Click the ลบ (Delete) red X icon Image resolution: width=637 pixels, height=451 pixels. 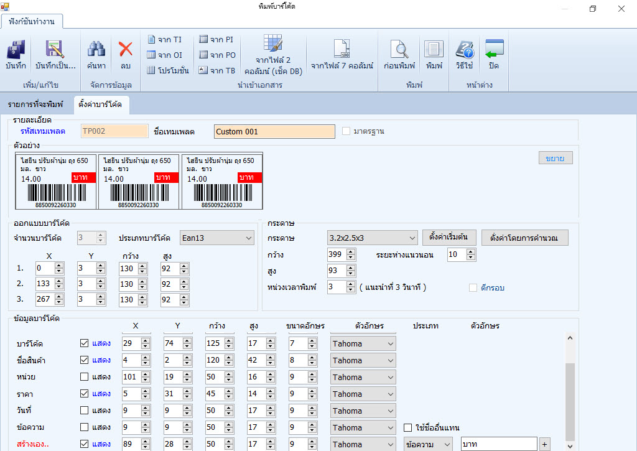(x=126, y=55)
